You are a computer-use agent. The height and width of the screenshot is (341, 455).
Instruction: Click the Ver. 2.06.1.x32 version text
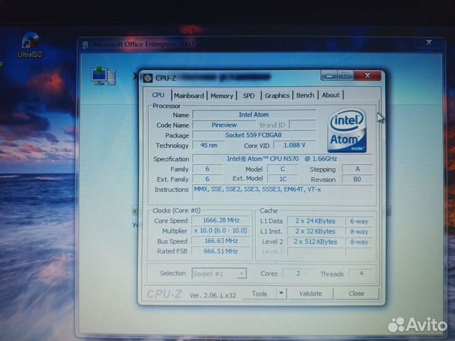point(213,296)
